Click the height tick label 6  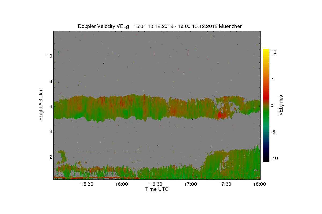50,106
